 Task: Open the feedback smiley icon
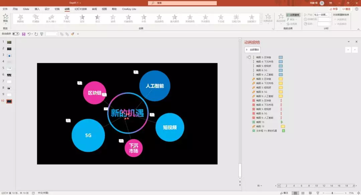point(357,9)
